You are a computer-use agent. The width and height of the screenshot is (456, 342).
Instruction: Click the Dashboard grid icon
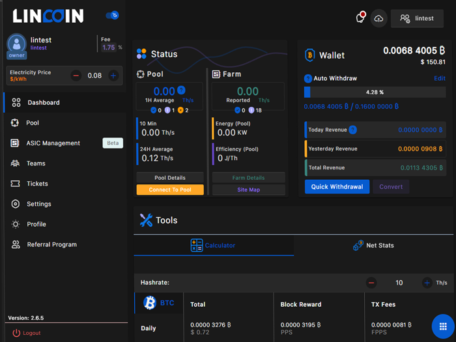[16, 102]
